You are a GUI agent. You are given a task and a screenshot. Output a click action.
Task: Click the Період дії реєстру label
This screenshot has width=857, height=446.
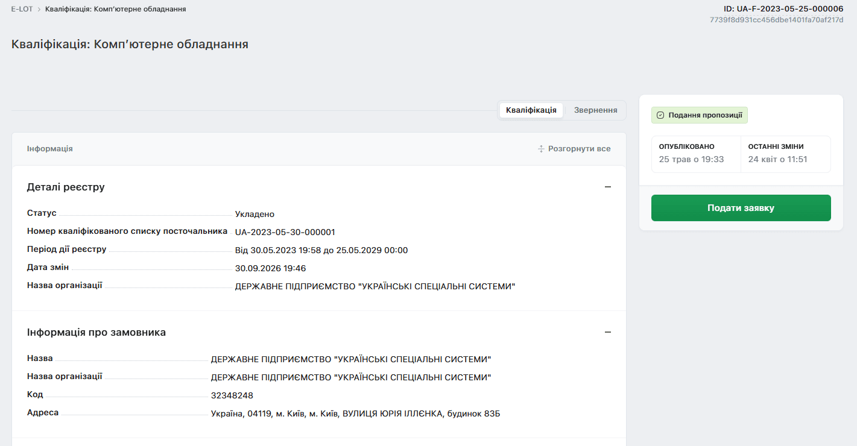click(67, 249)
